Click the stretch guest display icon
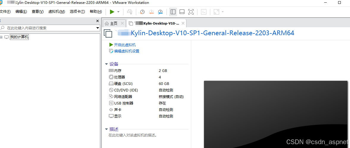Image resolution: width=350 pixels, height=148 pixels. [216, 12]
